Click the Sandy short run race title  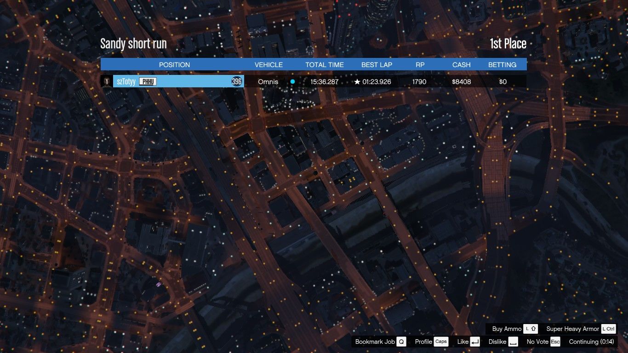tap(133, 44)
